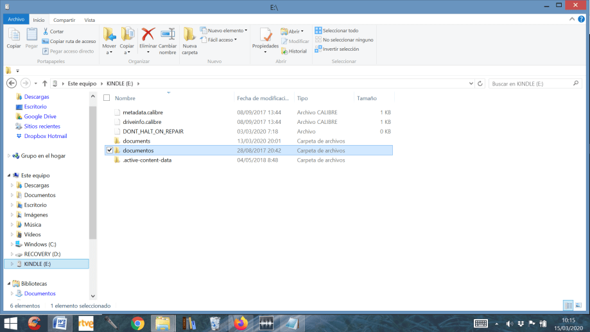The height and width of the screenshot is (332, 590).
Task: Uncheck the documentos folder checkbox
Action: pos(109,150)
